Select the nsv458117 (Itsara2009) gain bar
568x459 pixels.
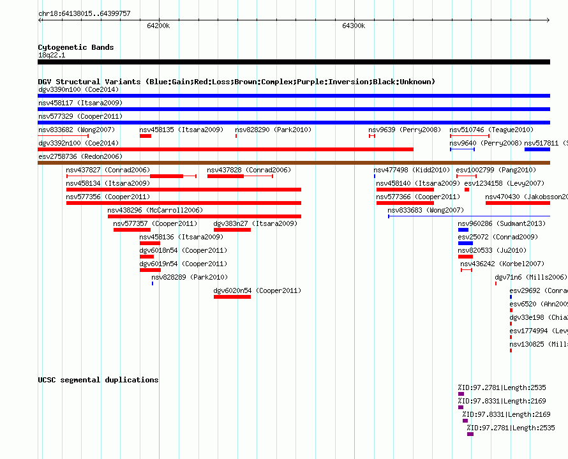[x=294, y=109]
